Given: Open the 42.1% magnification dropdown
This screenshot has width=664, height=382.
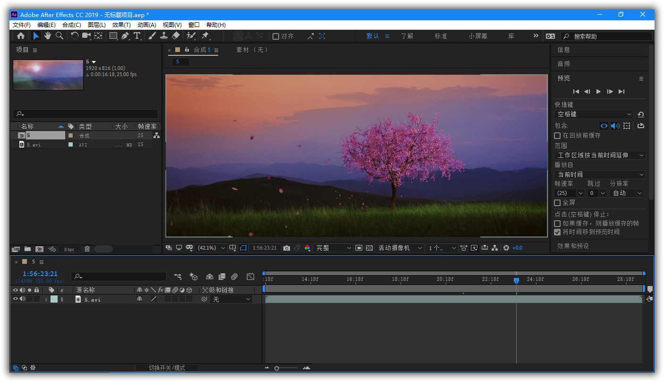Looking at the screenshot, I should [x=212, y=248].
